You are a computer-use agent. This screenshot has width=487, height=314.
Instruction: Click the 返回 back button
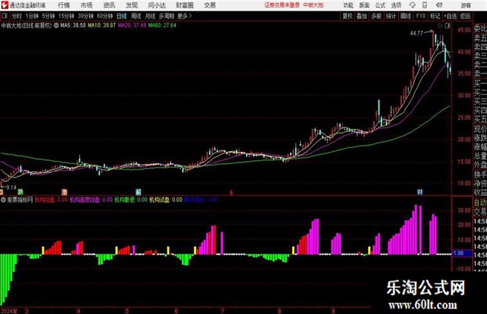465,16
